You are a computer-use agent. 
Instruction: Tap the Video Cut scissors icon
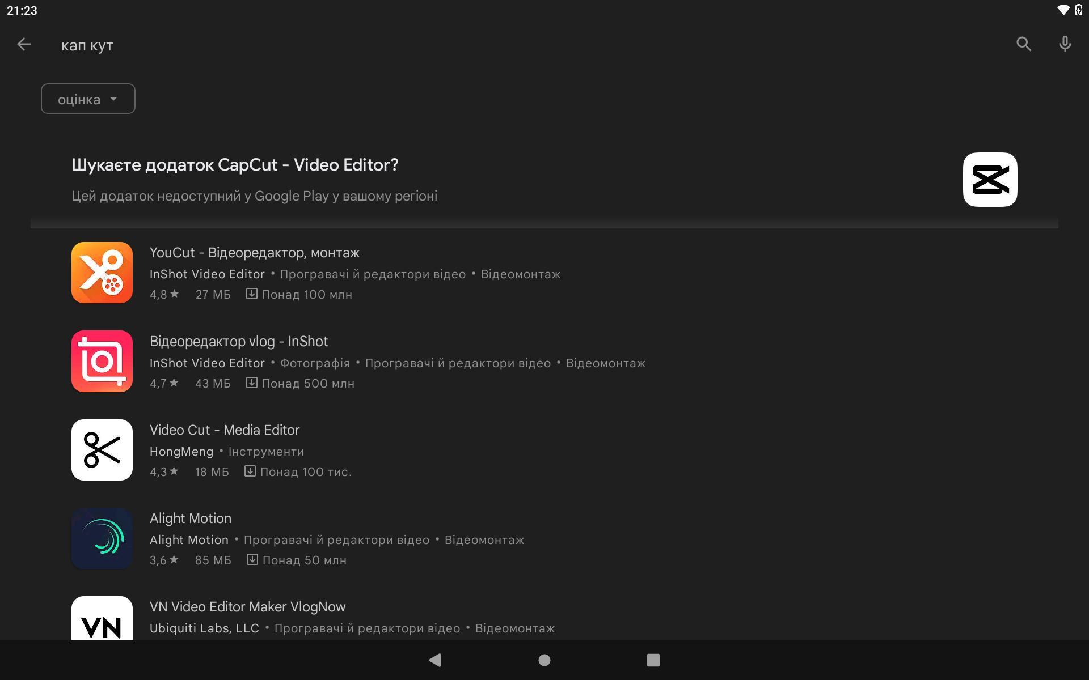(102, 450)
